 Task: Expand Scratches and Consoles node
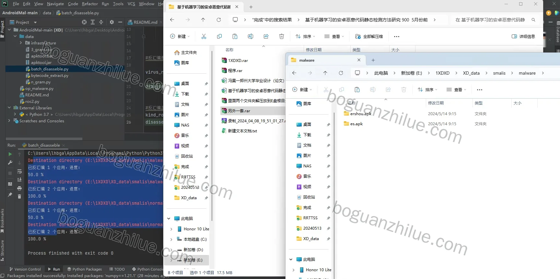pyautogui.click(x=9, y=121)
